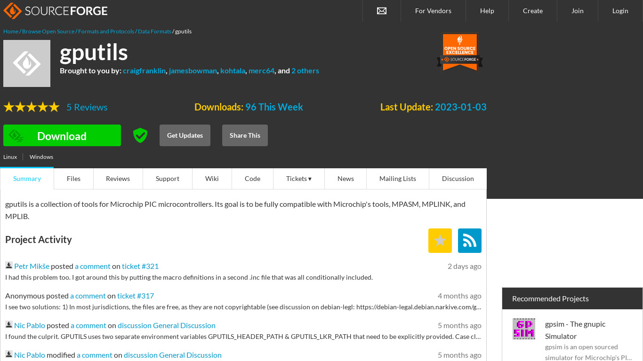Open craigfranklin's profile link
The width and height of the screenshot is (643, 361).
pos(144,71)
